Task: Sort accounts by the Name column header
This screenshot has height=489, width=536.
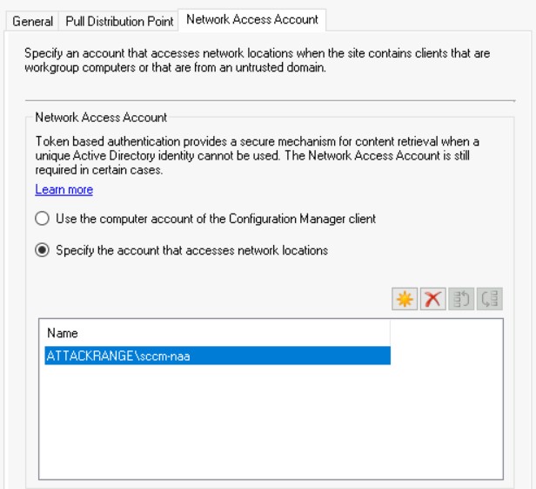Action: [x=218, y=333]
